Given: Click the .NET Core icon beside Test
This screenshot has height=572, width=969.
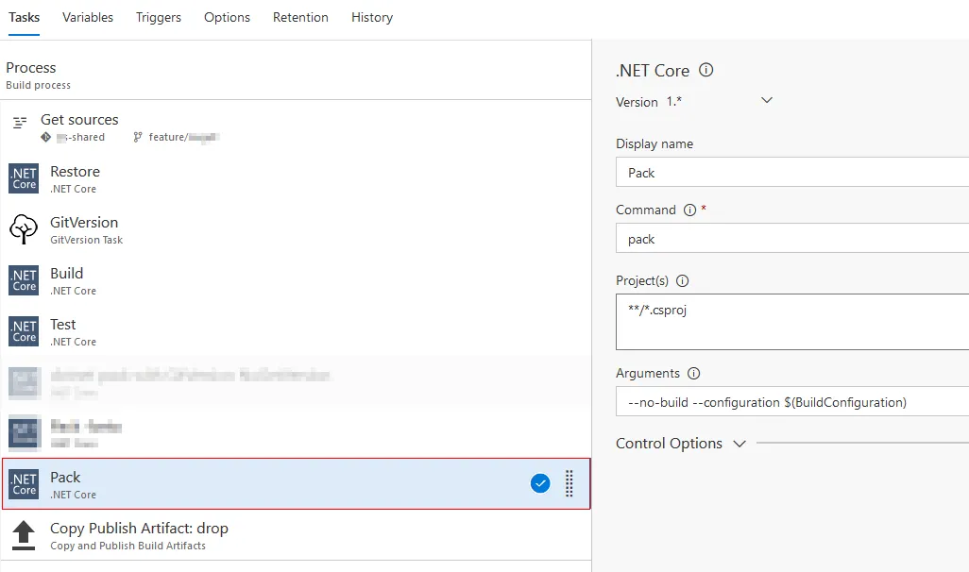Looking at the screenshot, I should 24,331.
